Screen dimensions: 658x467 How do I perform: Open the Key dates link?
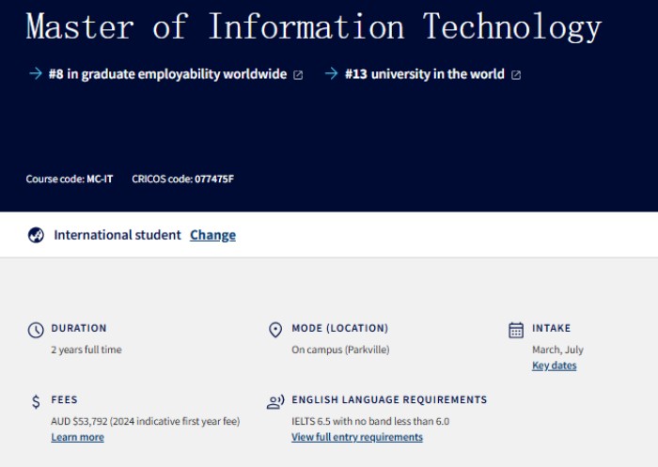pyautogui.click(x=555, y=366)
